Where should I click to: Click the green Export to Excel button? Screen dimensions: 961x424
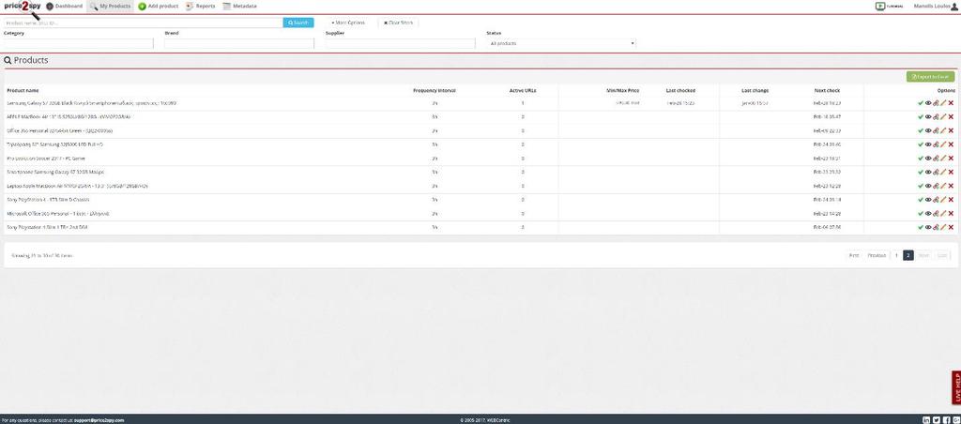[930, 77]
